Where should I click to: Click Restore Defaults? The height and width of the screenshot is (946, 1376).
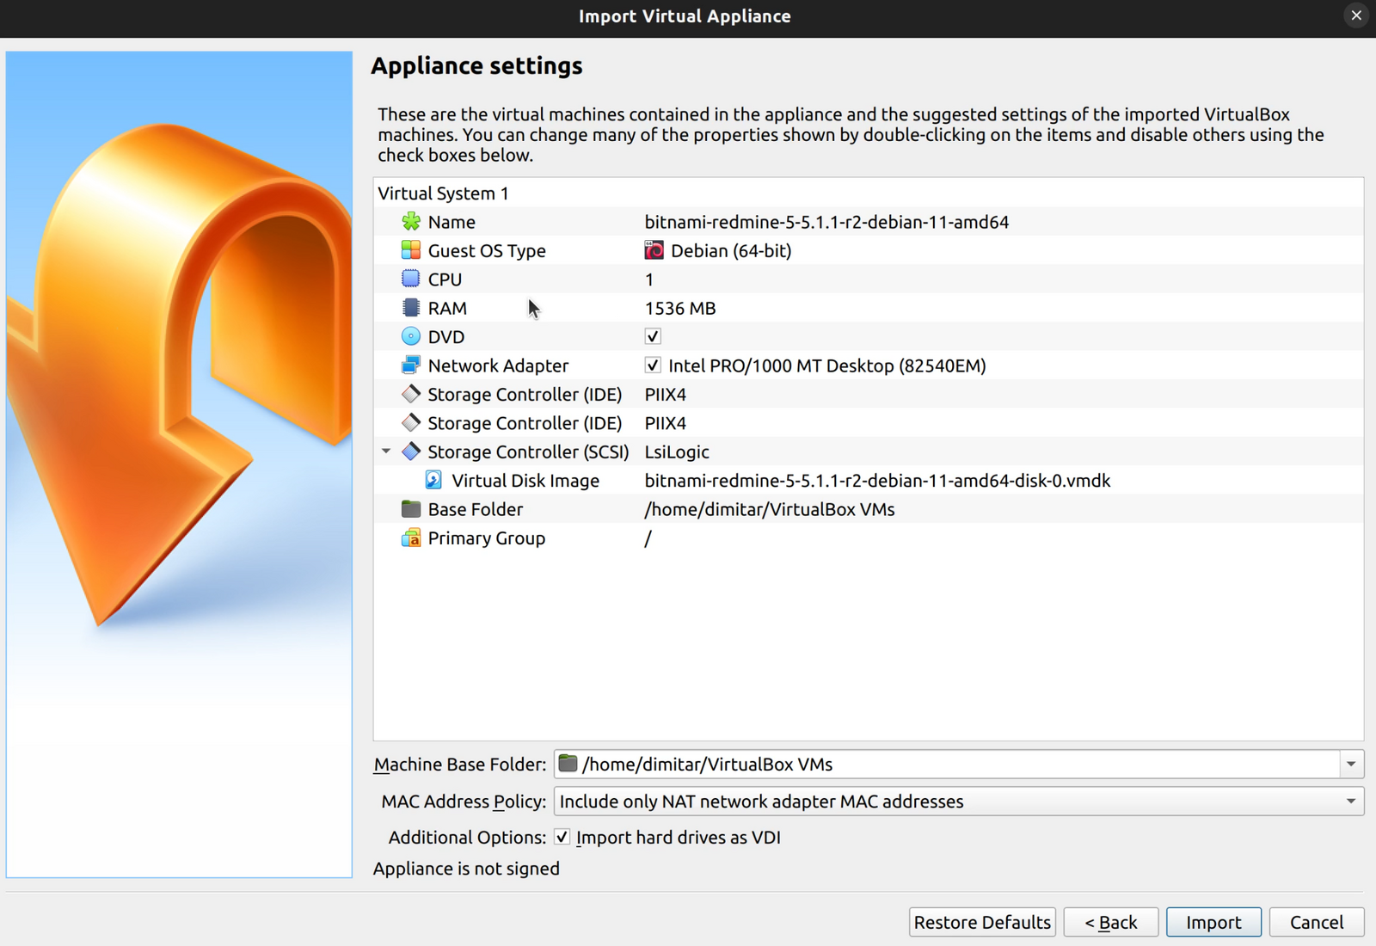pyautogui.click(x=981, y=921)
